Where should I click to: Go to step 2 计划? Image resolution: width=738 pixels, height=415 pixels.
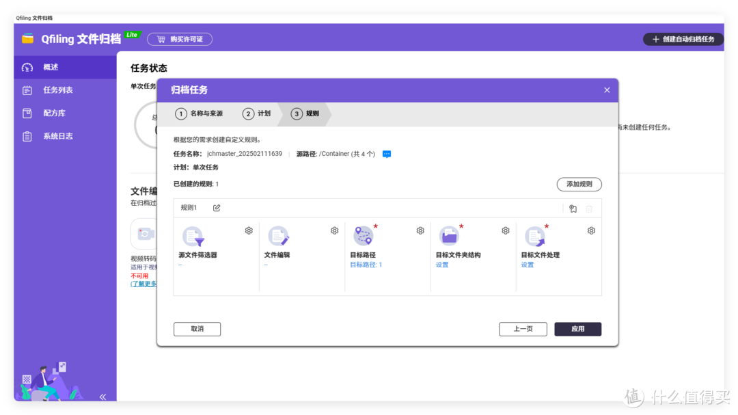[x=257, y=114]
